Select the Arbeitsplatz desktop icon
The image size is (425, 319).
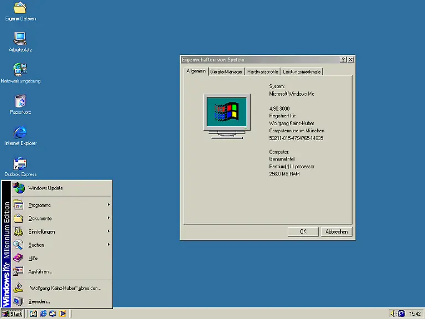click(x=20, y=38)
